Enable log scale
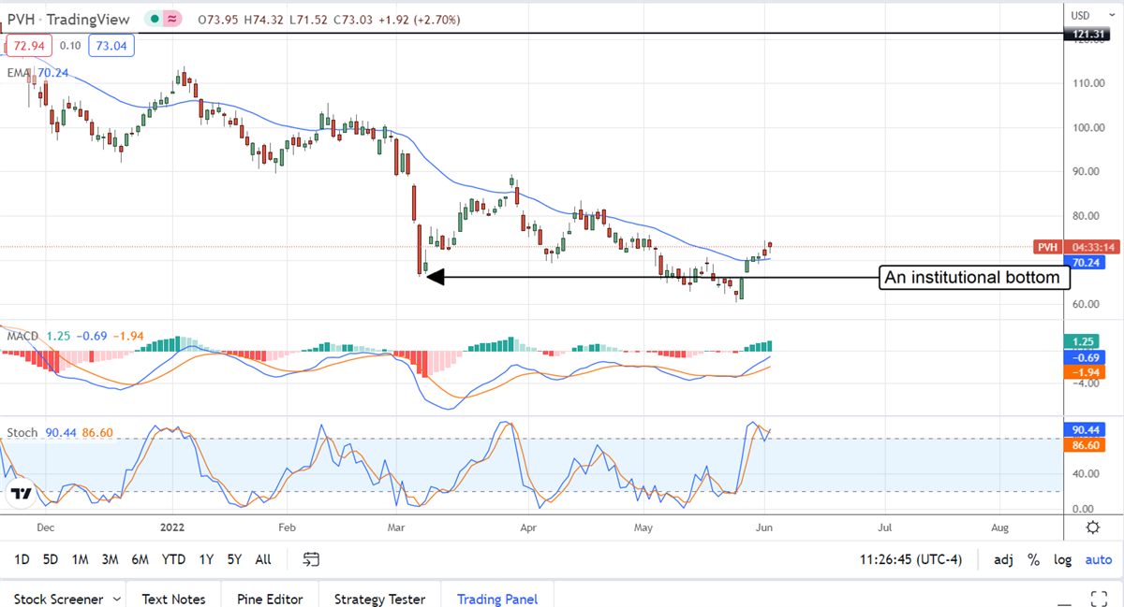Screen dimensions: 1124x607 (x=1062, y=559)
